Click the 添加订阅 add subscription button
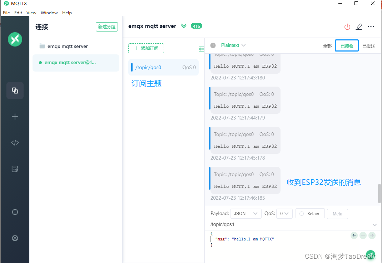The width and height of the screenshot is (382, 263). coord(146,48)
